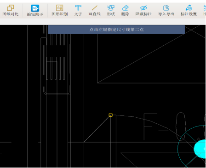Start 图形识别 shape recognition
The height and width of the screenshot is (168, 206).
coord(60,10)
